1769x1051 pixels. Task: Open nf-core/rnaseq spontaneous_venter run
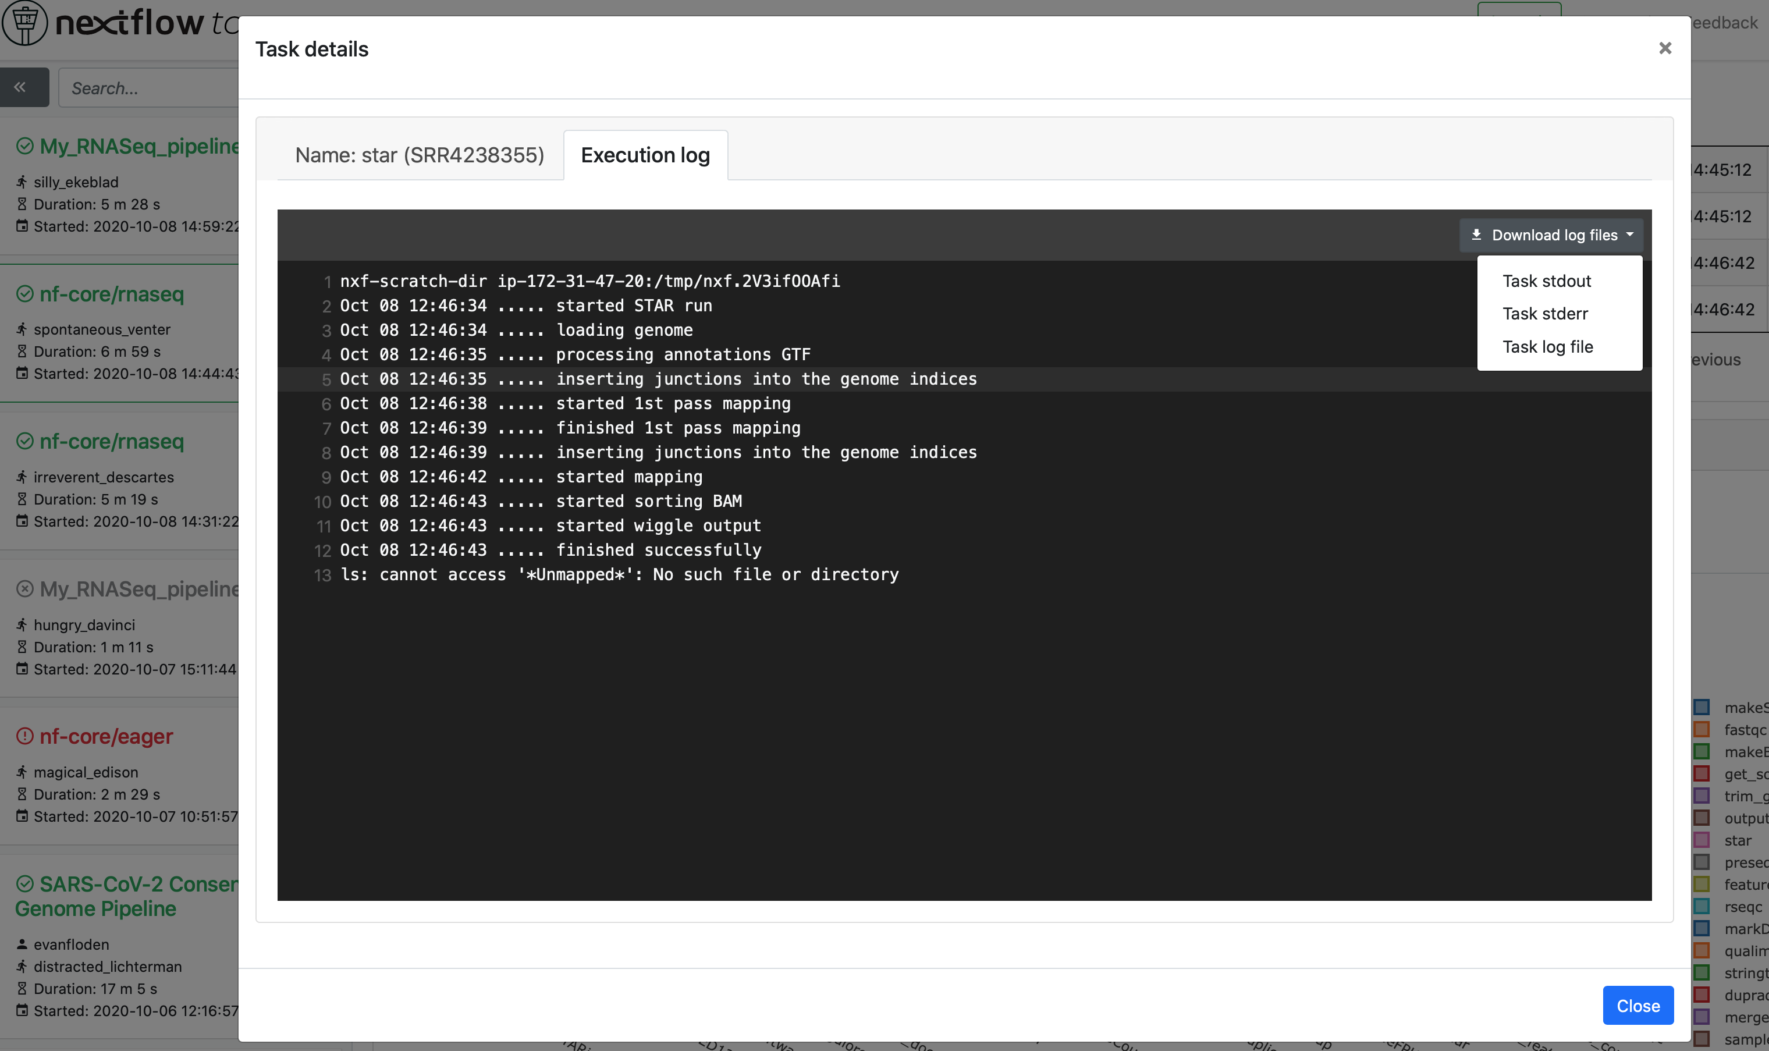click(x=112, y=294)
